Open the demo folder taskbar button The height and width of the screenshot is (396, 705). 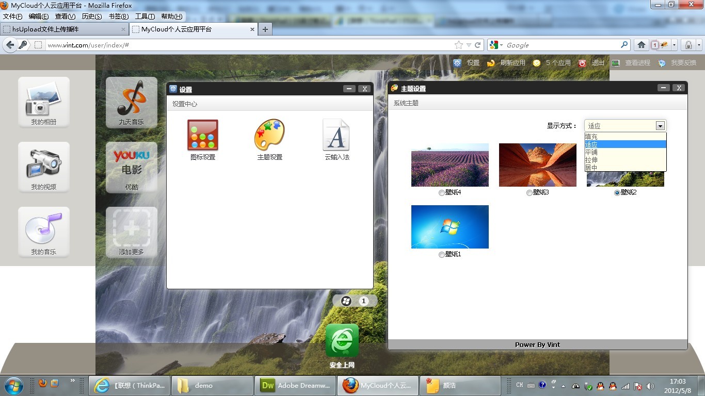[212, 385]
